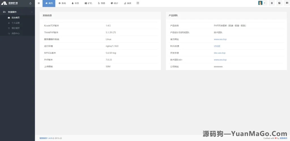Screen dimensions: 290x141
Task: Click the ThinkPHP版本 label
Action: [x=51, y=32]
